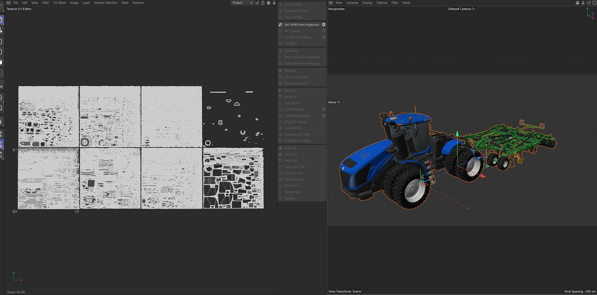This screenshot has width=597, height=295.
Task: Click the Line Up UV command
Action: click(x=302, y=104)
